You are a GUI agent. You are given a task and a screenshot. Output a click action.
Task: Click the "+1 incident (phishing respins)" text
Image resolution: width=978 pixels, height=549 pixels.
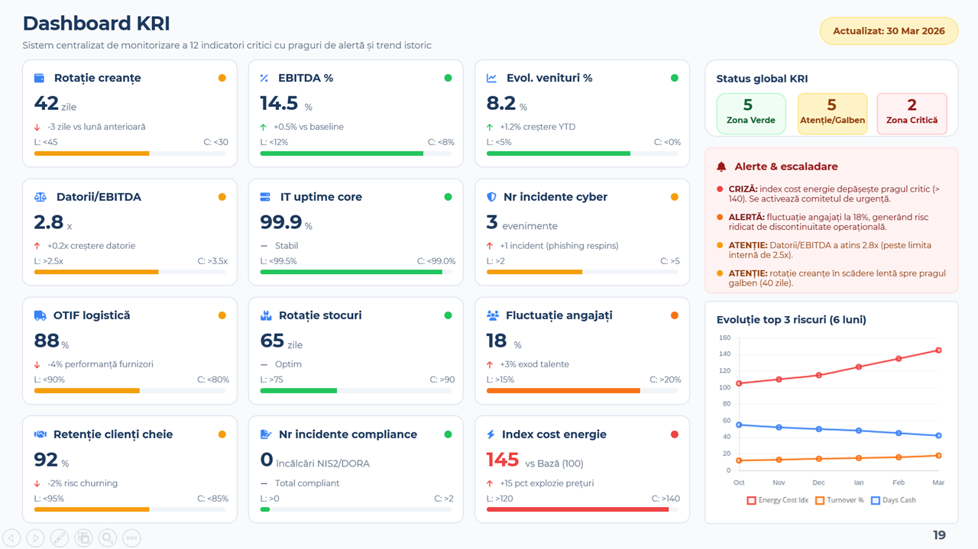[x=559, y=246]
